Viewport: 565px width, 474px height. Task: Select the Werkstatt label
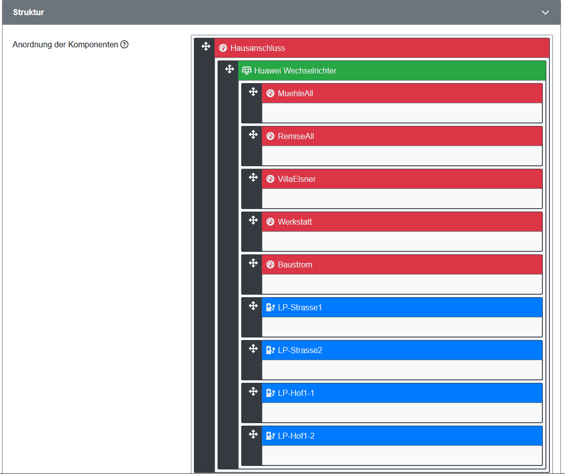point(295,222)
